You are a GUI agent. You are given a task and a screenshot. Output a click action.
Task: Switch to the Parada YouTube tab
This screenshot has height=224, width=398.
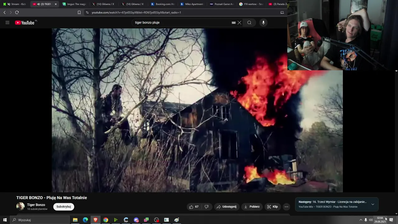click(x=277, y=4)
